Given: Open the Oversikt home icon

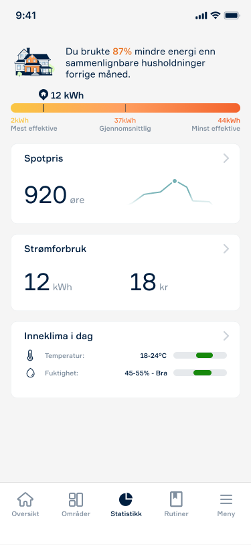Looking at the screenshot, I should pos(25,499).
